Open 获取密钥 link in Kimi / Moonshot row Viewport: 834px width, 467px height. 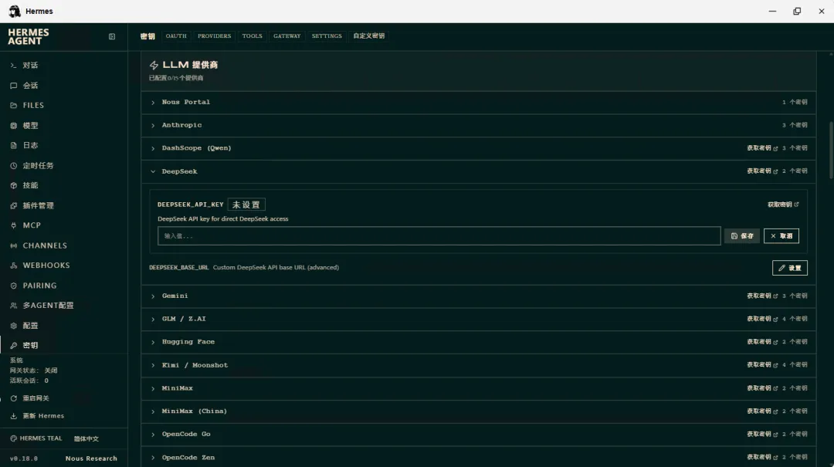pyautogui.click(x=762, y=365)
